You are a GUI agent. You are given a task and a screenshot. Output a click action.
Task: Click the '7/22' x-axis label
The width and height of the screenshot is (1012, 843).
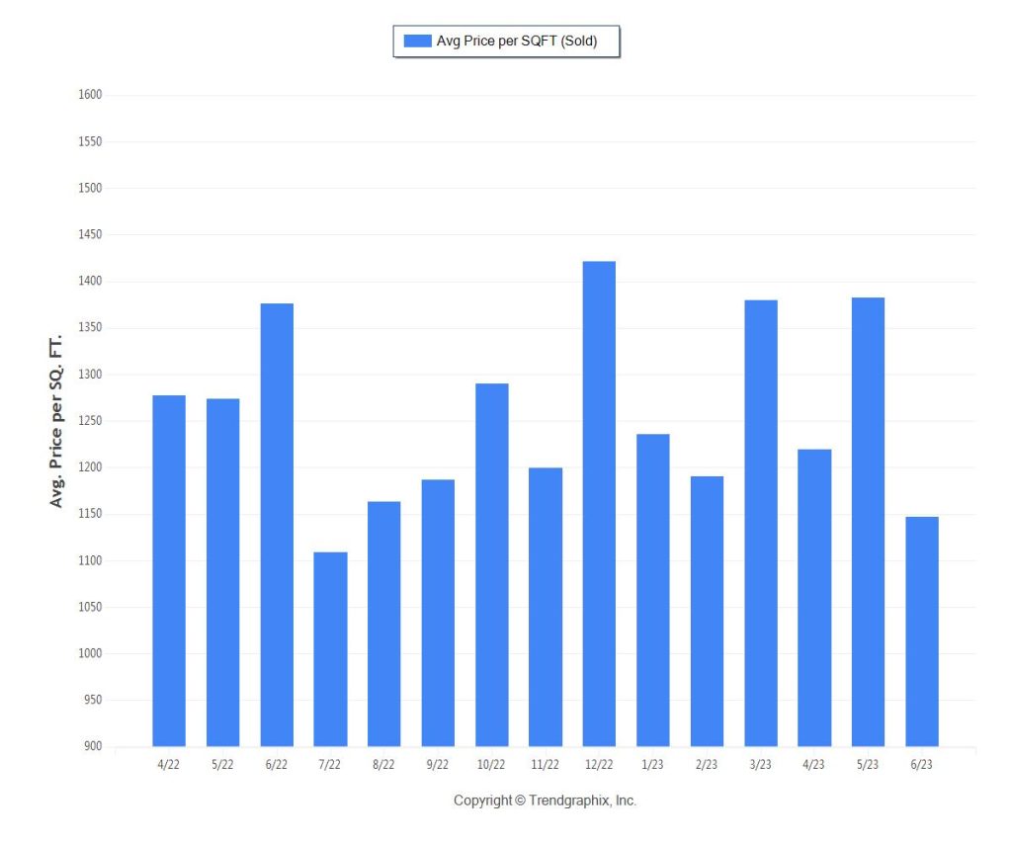tap(330, 764)
